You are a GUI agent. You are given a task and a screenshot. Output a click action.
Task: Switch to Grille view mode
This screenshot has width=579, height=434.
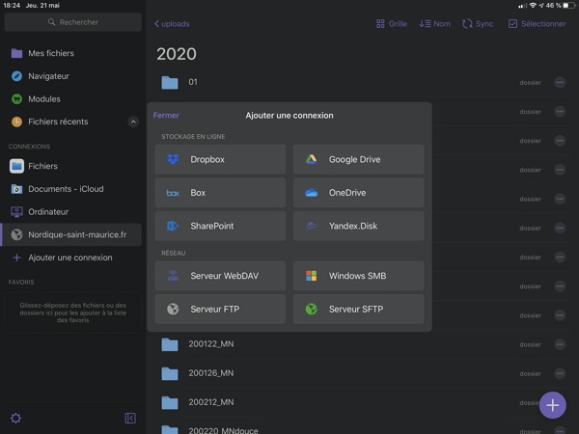391,23
